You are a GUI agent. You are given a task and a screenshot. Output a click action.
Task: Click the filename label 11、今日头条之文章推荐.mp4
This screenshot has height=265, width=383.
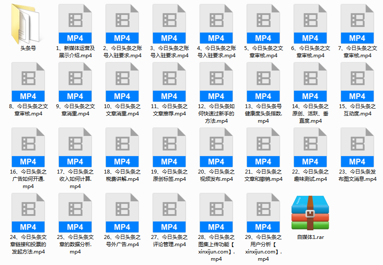point(169,110)
